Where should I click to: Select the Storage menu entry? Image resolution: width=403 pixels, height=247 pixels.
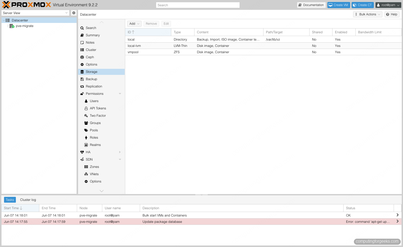101,72
